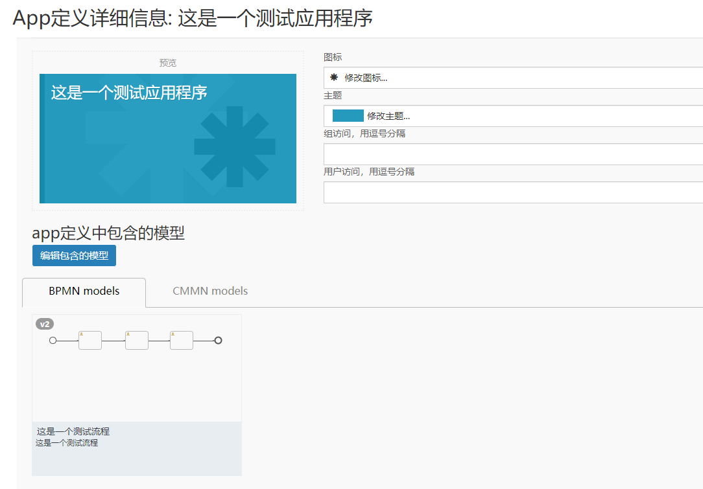Click the end event circle in diagram
The image size is (703, 489).
(x=218, y=340)
